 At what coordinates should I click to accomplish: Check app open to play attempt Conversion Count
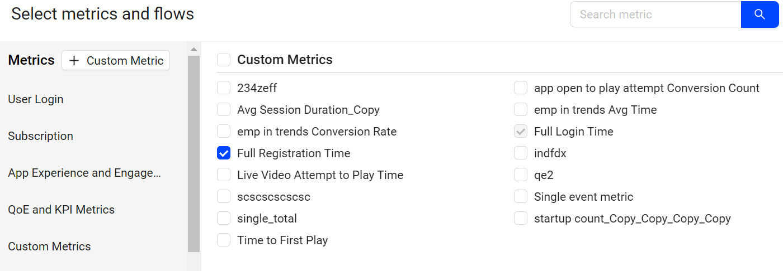(x=521, y=88)
